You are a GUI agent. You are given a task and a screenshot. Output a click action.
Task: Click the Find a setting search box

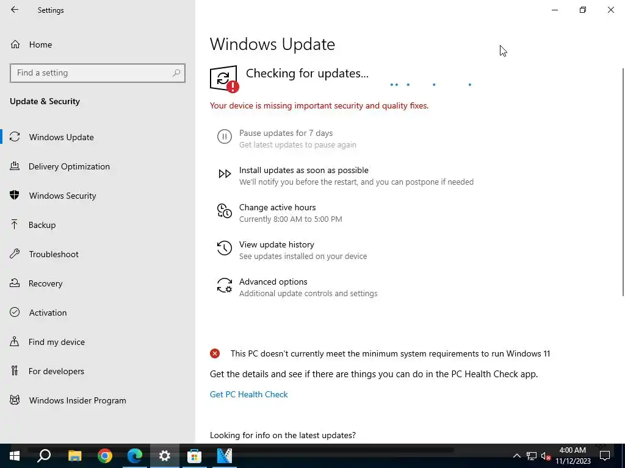point(97,73)
